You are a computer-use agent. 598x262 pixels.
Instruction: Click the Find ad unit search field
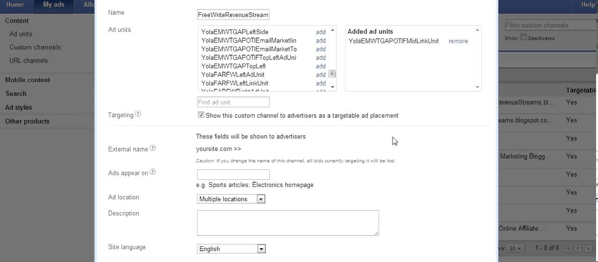[x=233, y=102]
